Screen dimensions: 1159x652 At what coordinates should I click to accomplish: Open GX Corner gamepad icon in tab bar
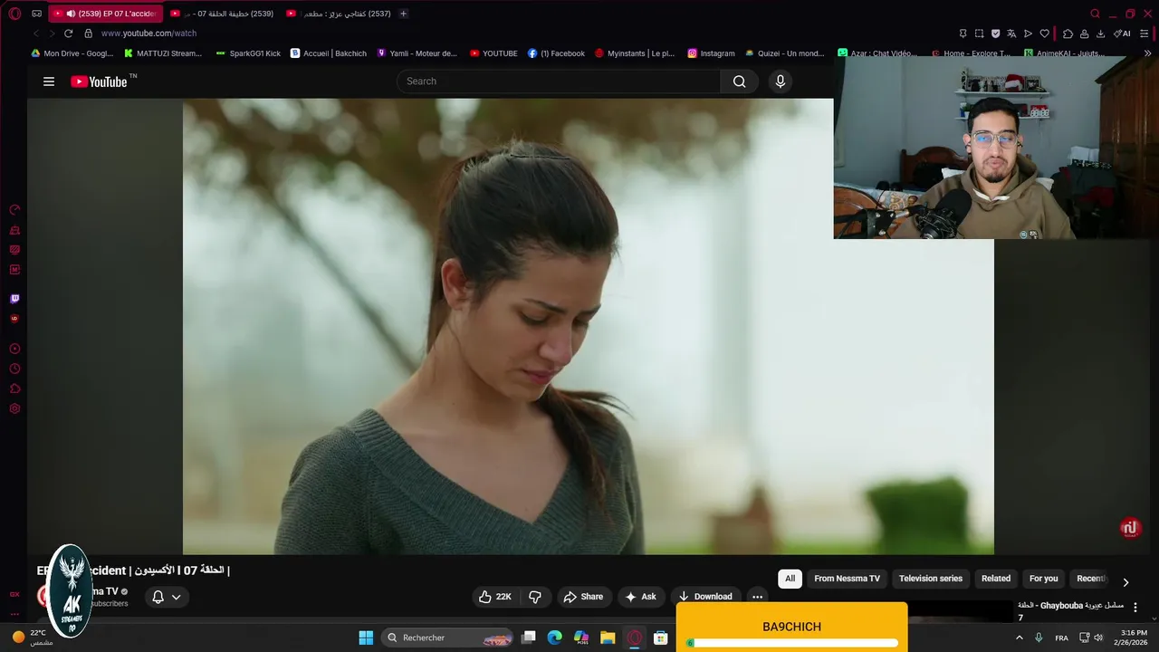tap(36, 14)
